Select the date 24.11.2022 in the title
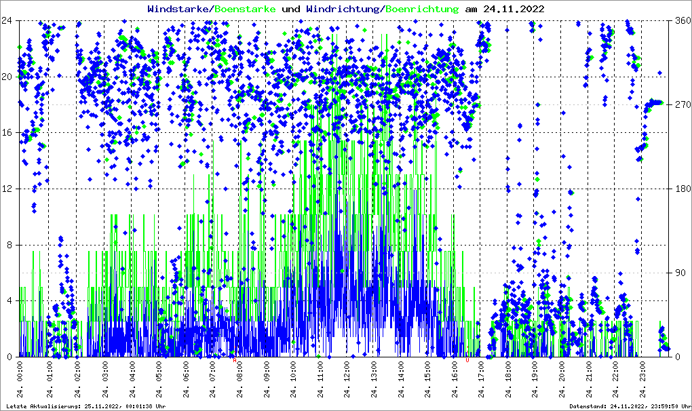The image size is (692, 411). coord(514,9)
